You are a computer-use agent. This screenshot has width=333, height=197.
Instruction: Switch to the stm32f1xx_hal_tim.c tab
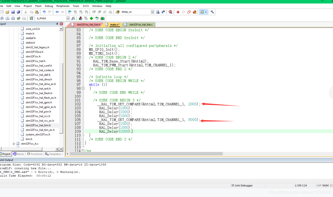tap(141, 25)
